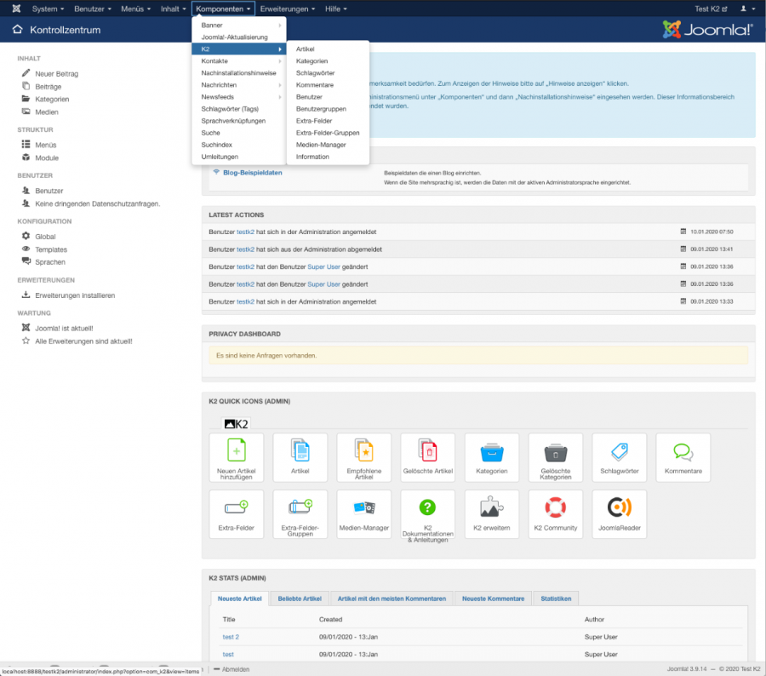
Task: Select Artikel in the K2 submenu
Action: [328, 49]
